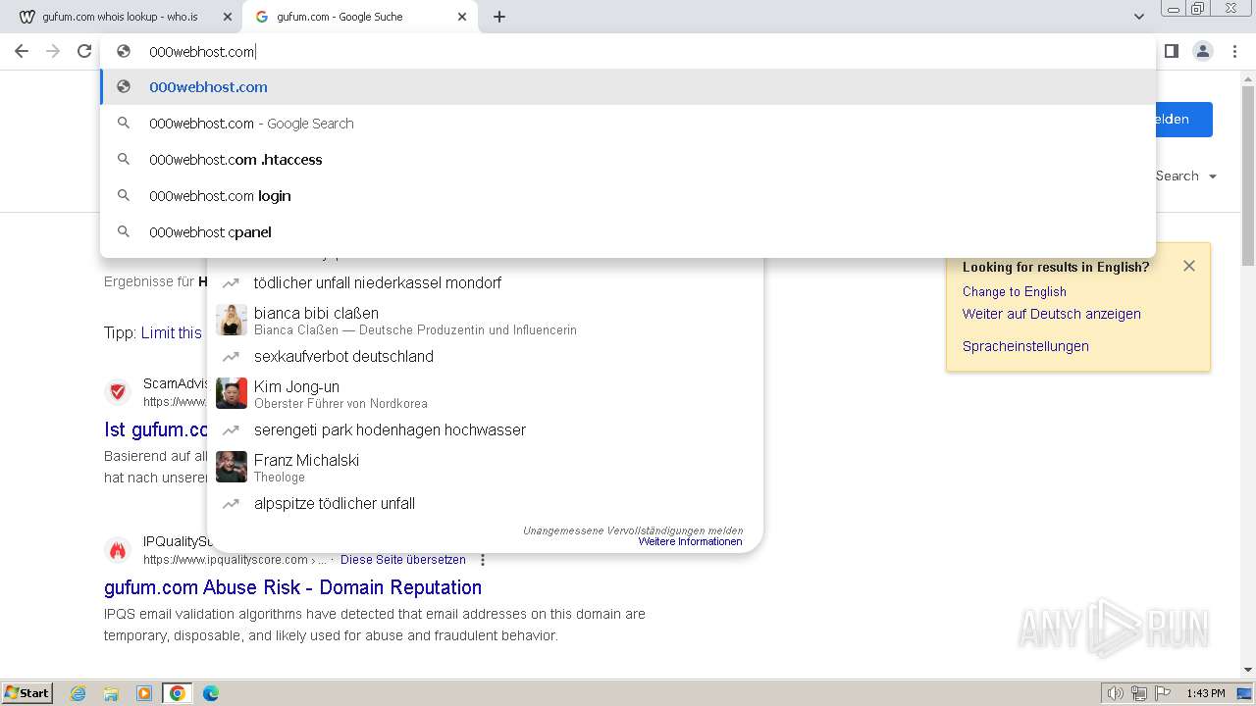Choose 'bianca bibi claßen' trending suggestion
1256x706 pixels.
tap(485, 320)
